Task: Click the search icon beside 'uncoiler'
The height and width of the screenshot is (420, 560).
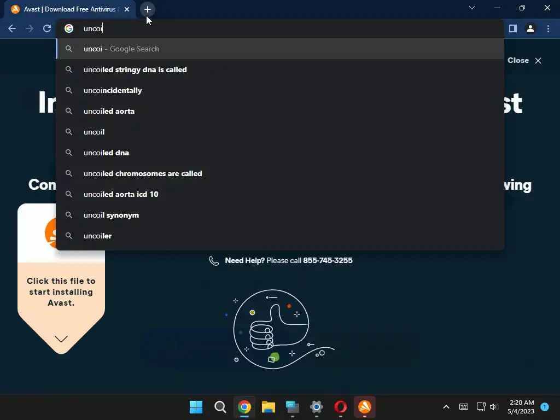Action: [69, 236]
